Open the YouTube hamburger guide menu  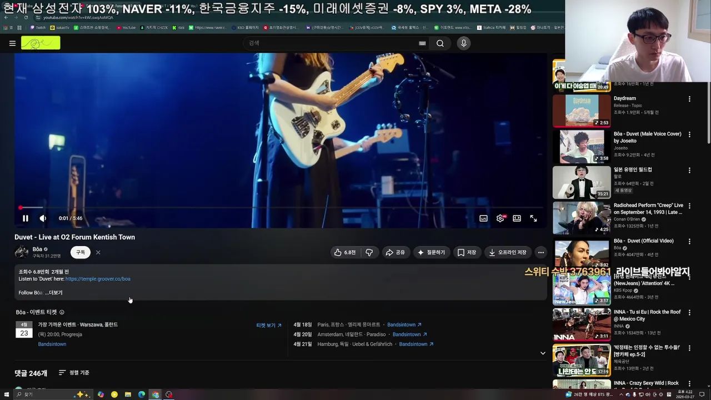[12, 43]
